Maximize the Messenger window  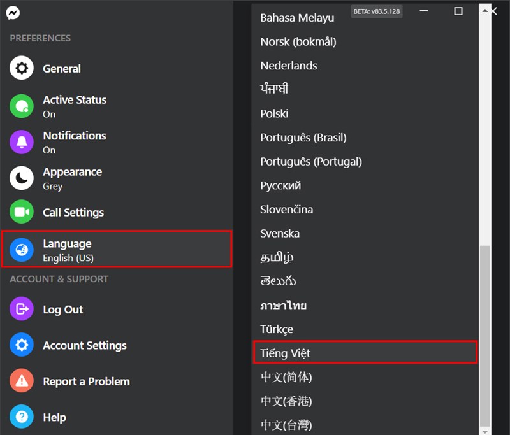[x=458, y=11]
